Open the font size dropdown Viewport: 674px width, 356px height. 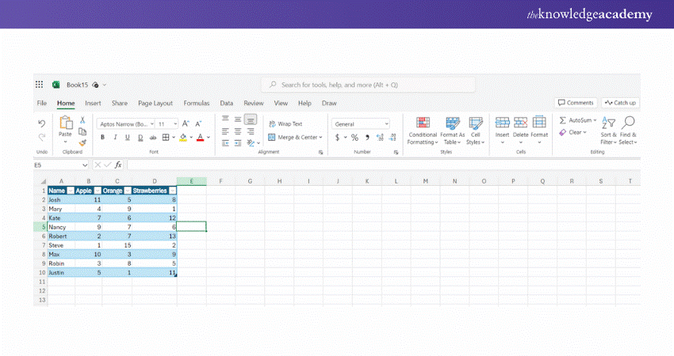click(174, 124)
